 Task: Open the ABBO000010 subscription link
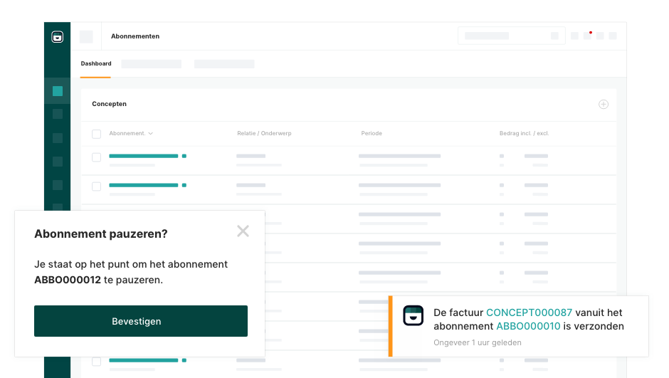(x=528, y=327)
